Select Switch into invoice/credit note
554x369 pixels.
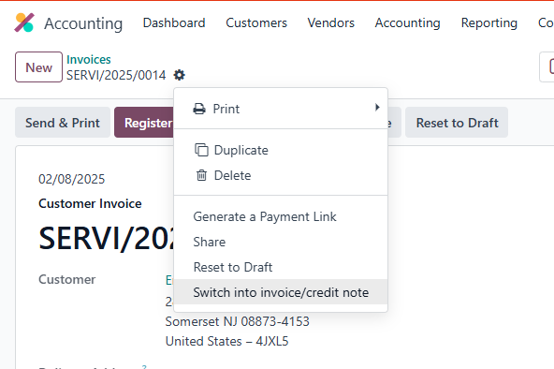tap(281, 292)
